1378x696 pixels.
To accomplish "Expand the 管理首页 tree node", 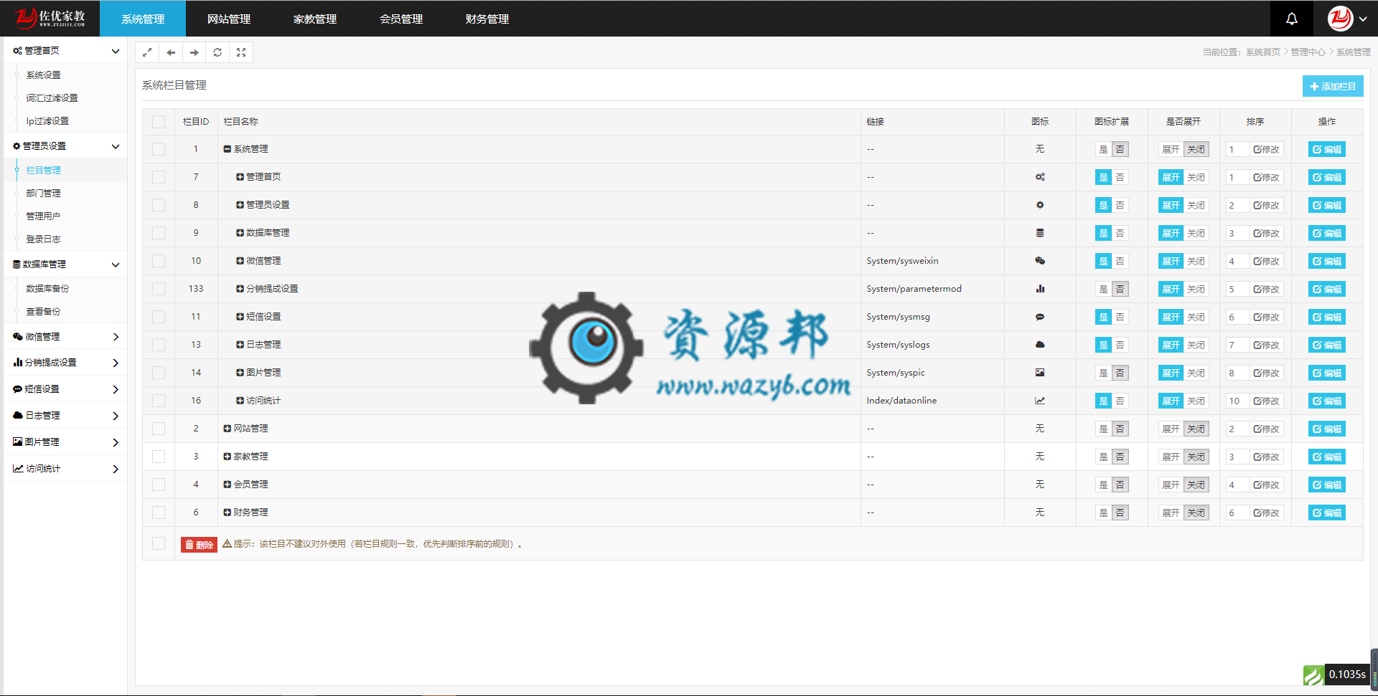I will click(x=240, y=177).
